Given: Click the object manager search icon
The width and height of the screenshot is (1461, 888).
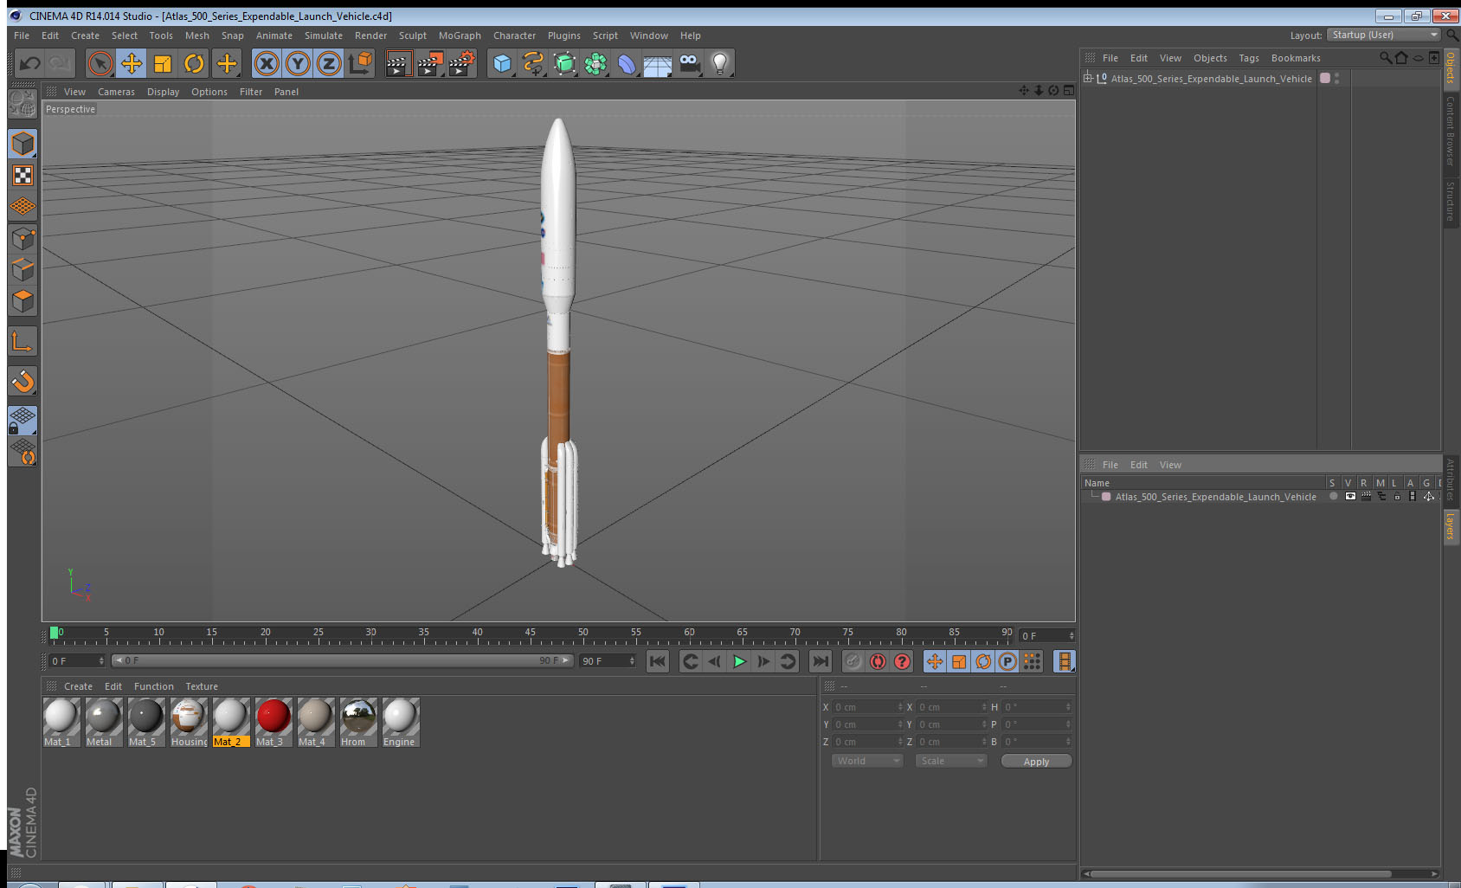Looking at the screenshot, I should coord(1385,58).
